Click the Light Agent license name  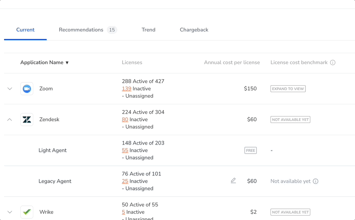click(52, 150)
